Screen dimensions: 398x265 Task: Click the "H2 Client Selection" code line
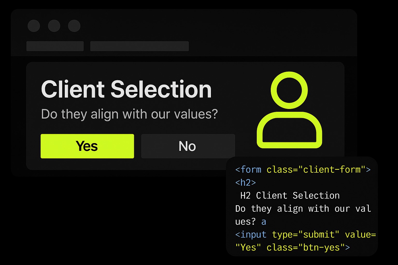click(x=290, y=196)
